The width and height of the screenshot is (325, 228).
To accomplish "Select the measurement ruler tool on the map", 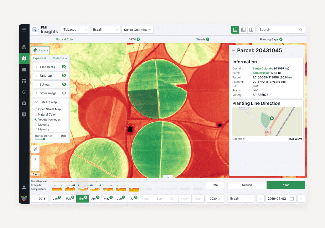I will 35,149.
